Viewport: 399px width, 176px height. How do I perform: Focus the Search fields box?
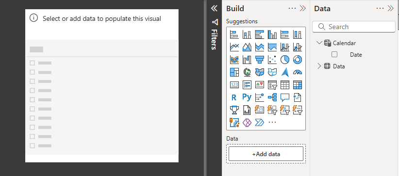pyautogui.click(x=354, y=27)
